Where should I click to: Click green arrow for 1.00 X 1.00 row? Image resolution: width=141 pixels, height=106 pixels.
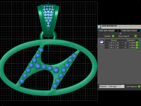137,48
